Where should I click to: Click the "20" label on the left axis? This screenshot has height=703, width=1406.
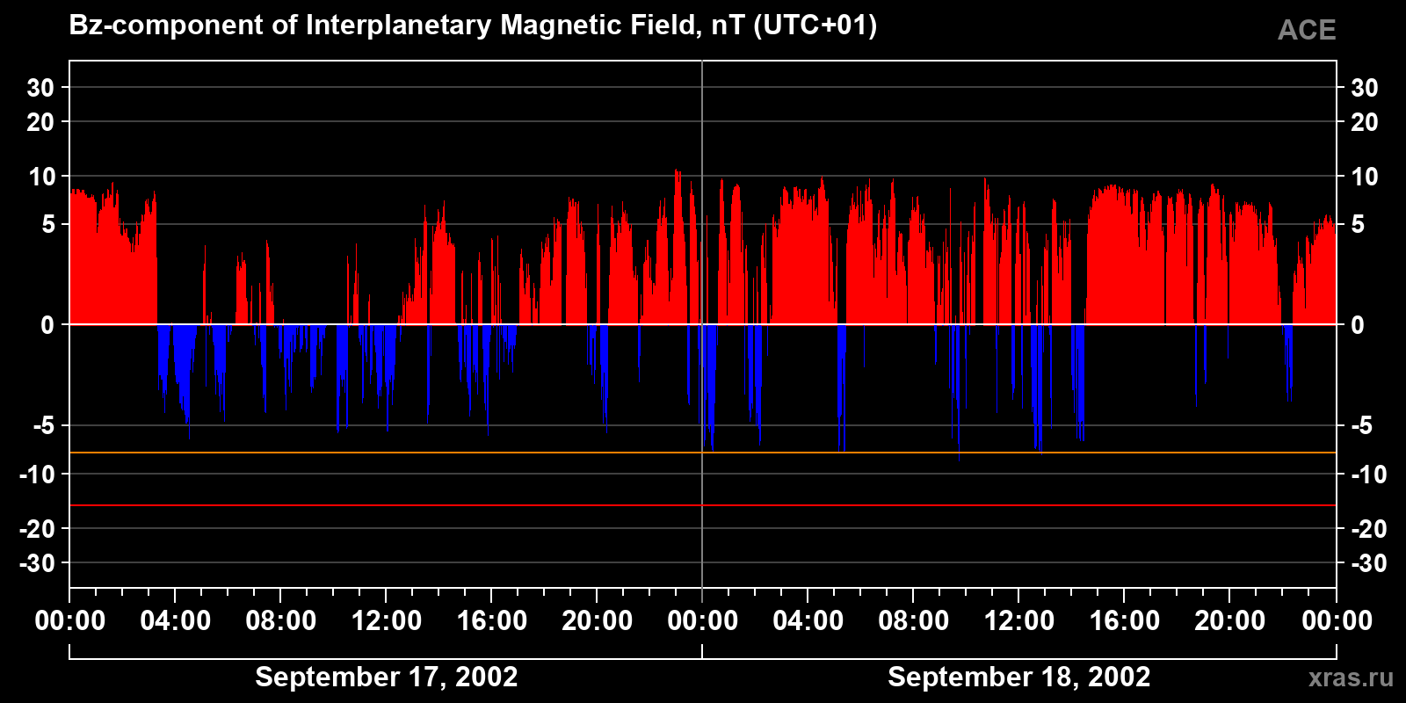point(40,122)
